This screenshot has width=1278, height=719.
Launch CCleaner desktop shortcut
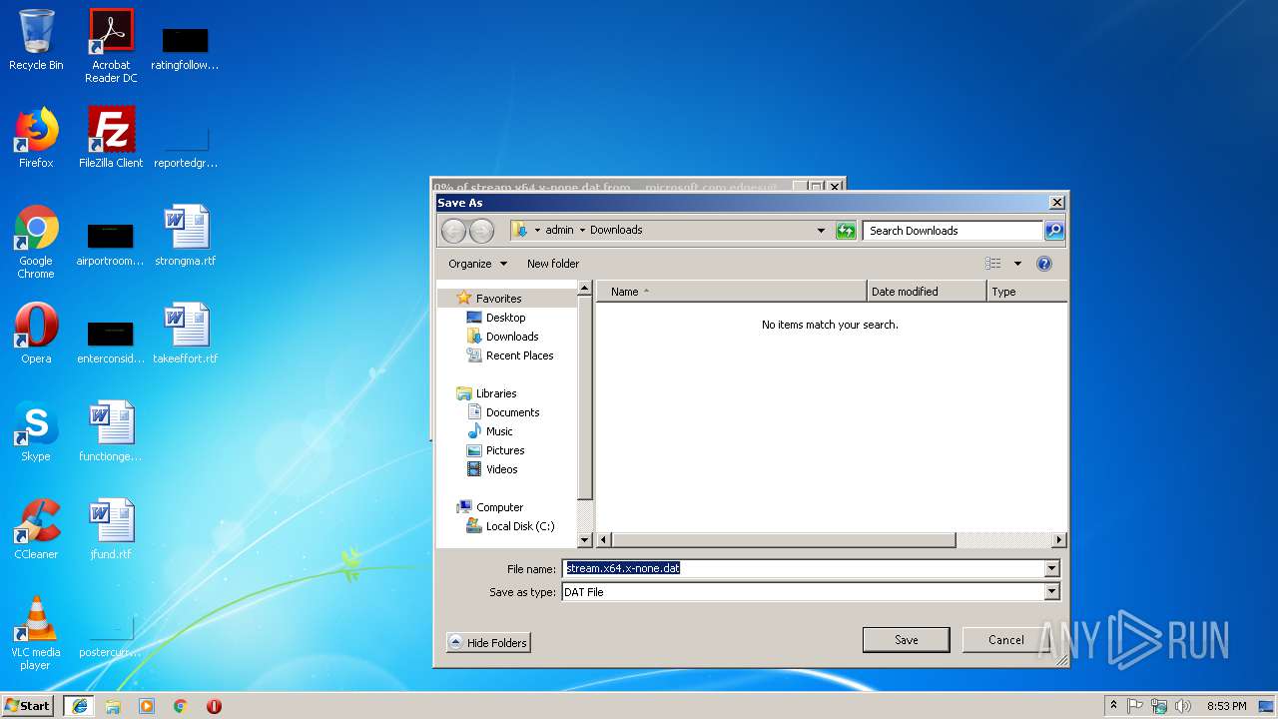point(36,530)
